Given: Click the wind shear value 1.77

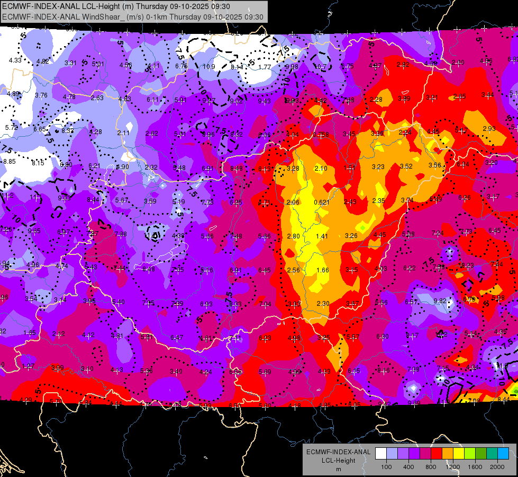Looking at the screenshot, I should (265, 67).
